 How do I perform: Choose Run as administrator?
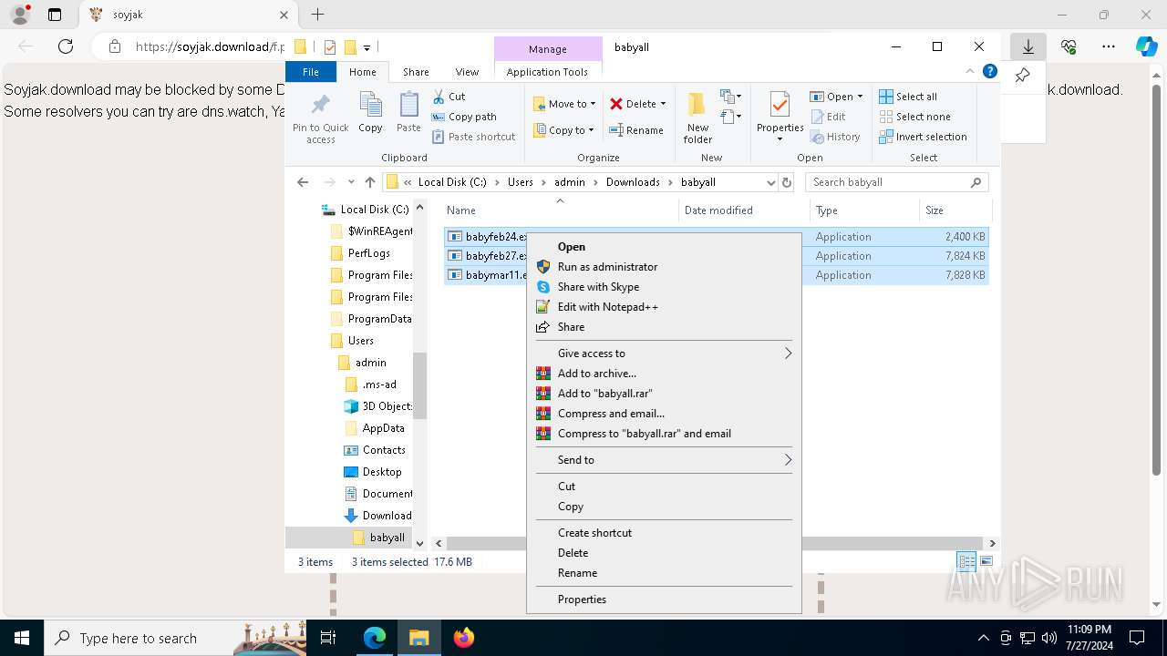[x=664, y=267]
